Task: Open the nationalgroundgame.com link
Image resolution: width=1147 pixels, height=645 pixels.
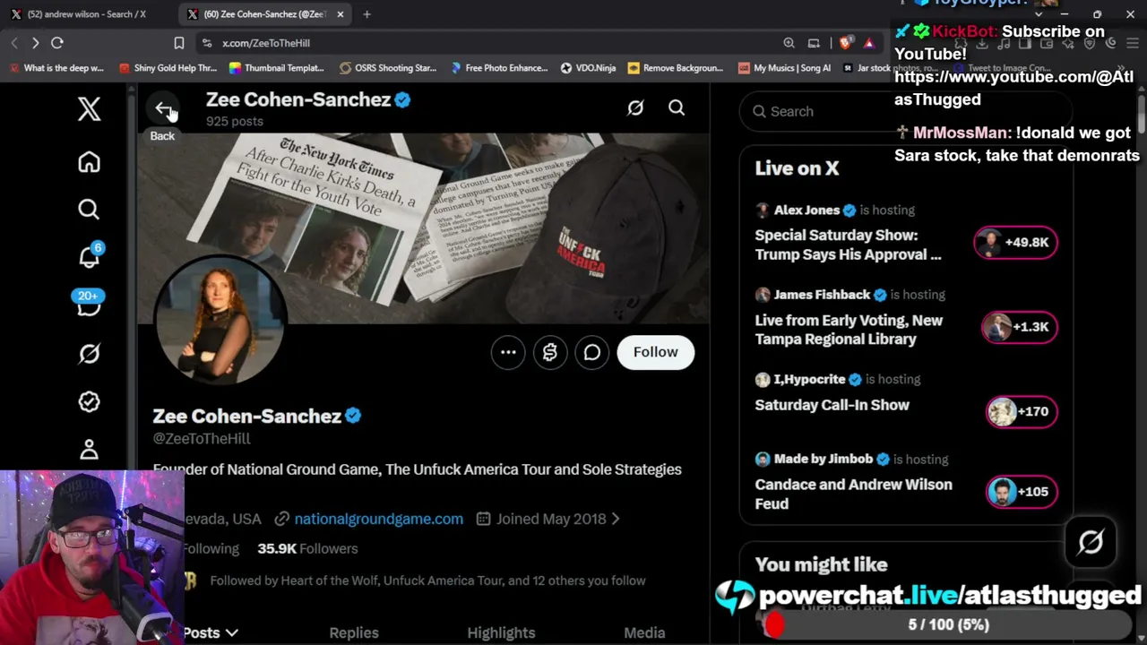Action: [379, 519]
